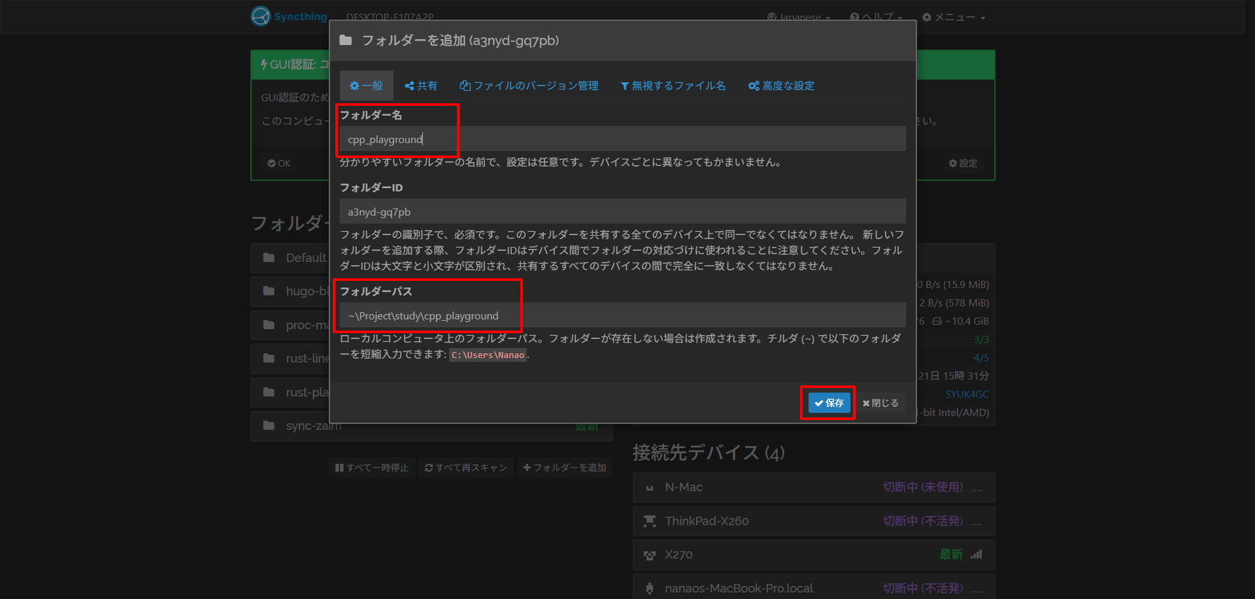1255x599 pixels.
Task: Click the folder icon beside hugo-bl folder
Action: coord(269,291)
